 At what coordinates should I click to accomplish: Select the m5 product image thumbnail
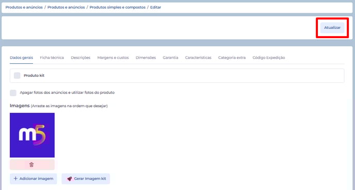pos(32,135)
